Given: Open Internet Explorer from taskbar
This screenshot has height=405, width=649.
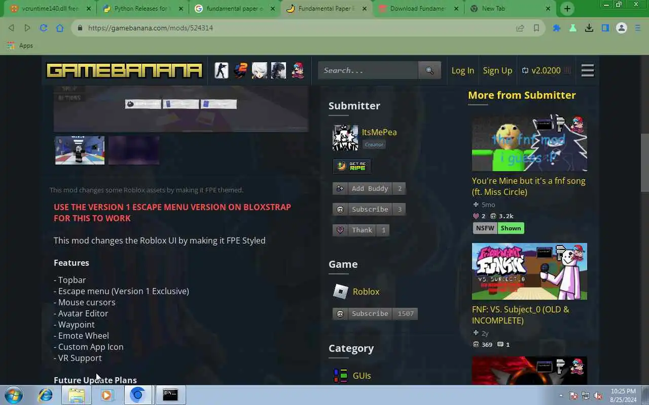Looking at the screenshot, I should (46, 395).
